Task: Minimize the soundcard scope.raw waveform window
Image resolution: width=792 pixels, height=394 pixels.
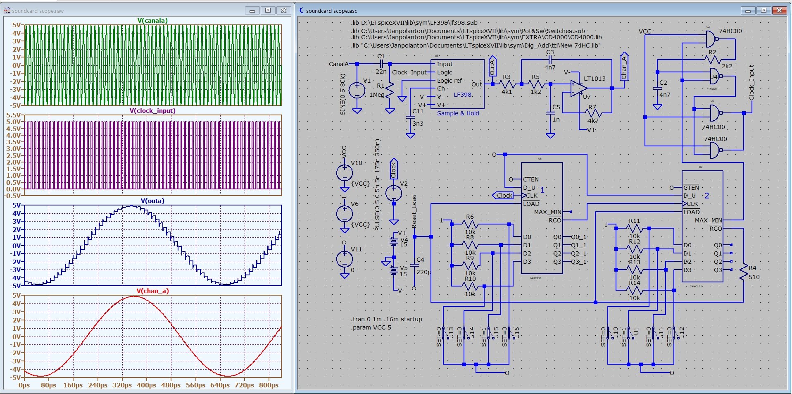Action: point(252,10)
